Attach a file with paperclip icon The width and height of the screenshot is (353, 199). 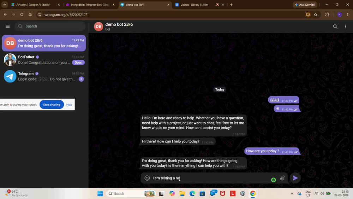click(282, 178)
